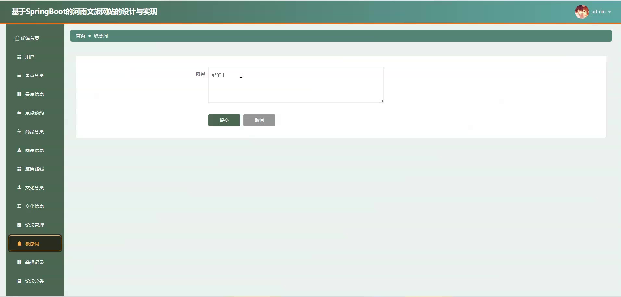Select the 旅游路线 menu entry

click(35, 169)
